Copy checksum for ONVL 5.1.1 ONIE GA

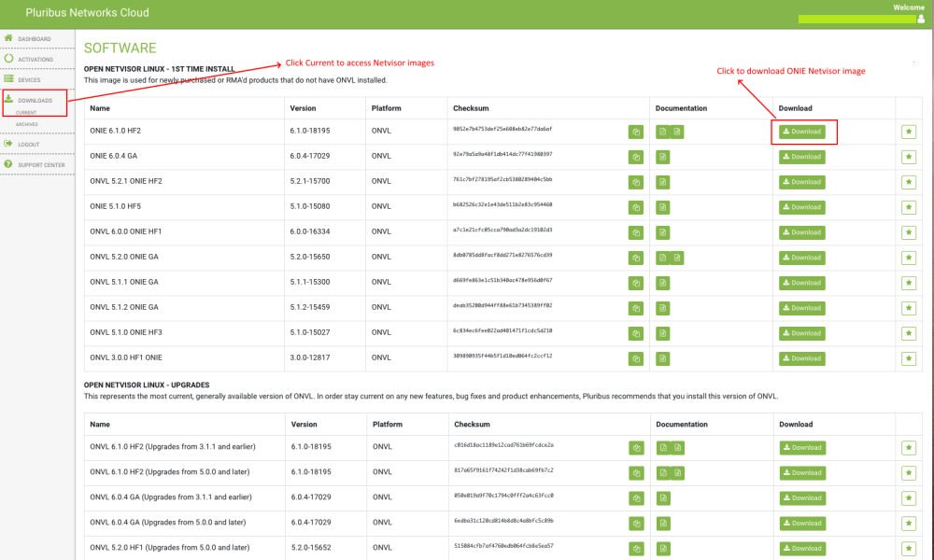point(635,284)
